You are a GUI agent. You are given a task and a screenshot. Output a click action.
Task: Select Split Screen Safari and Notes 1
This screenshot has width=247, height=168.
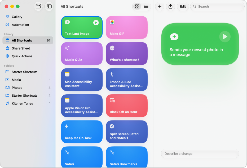point(127,132)
